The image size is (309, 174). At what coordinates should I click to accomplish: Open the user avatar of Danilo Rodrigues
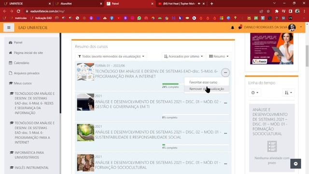[292, 27]
